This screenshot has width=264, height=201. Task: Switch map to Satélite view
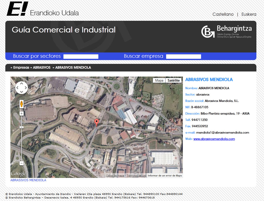(174, 80)
